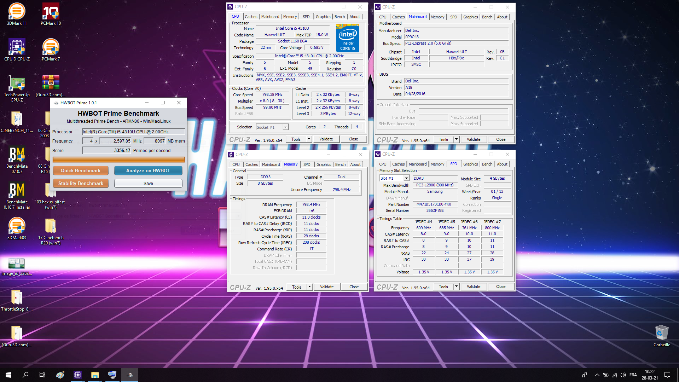The image size is (679, 382).
Task: Click the orange HWBOT Prime progress bar
Action: click(119, 160)
